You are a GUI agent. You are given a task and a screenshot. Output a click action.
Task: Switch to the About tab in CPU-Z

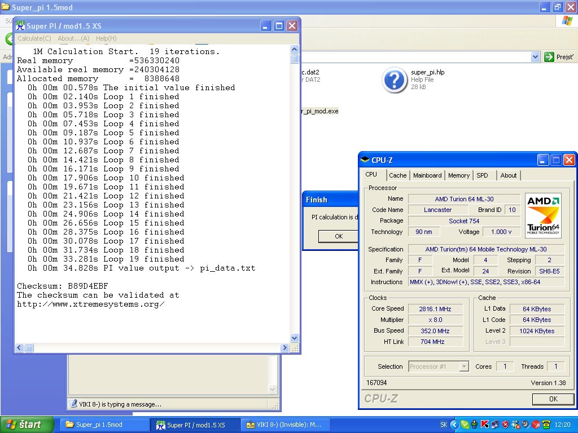coord(509,175)
